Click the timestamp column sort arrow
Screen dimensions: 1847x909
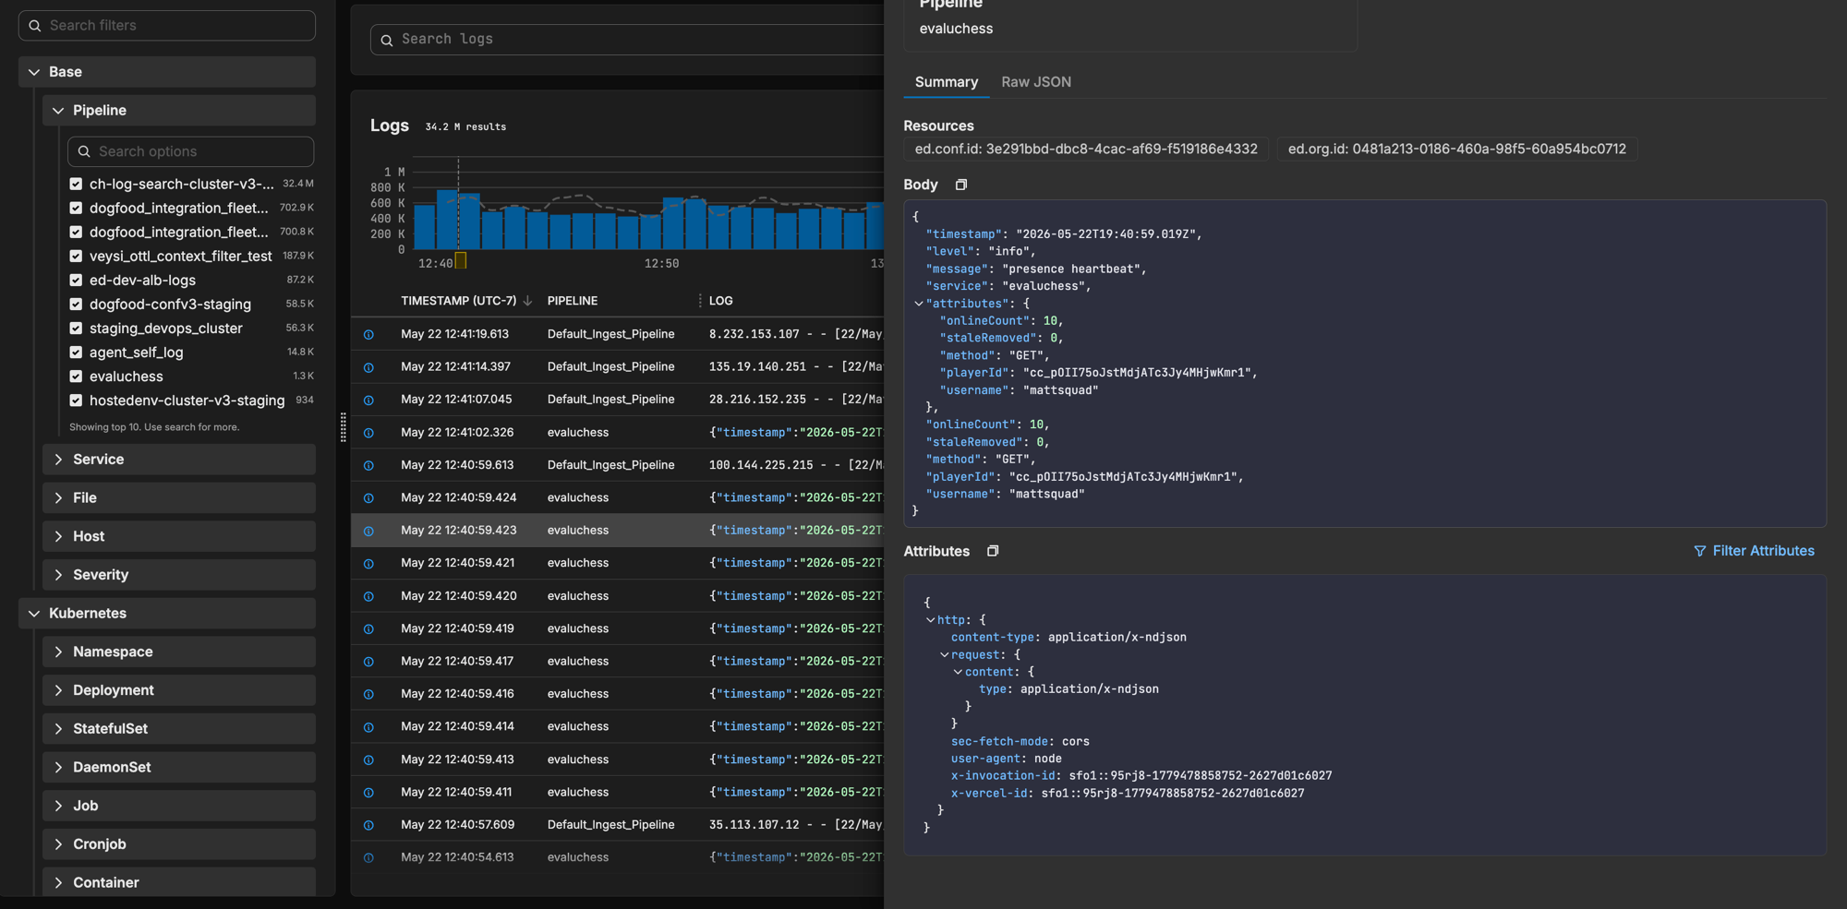[x=527, y=301]
